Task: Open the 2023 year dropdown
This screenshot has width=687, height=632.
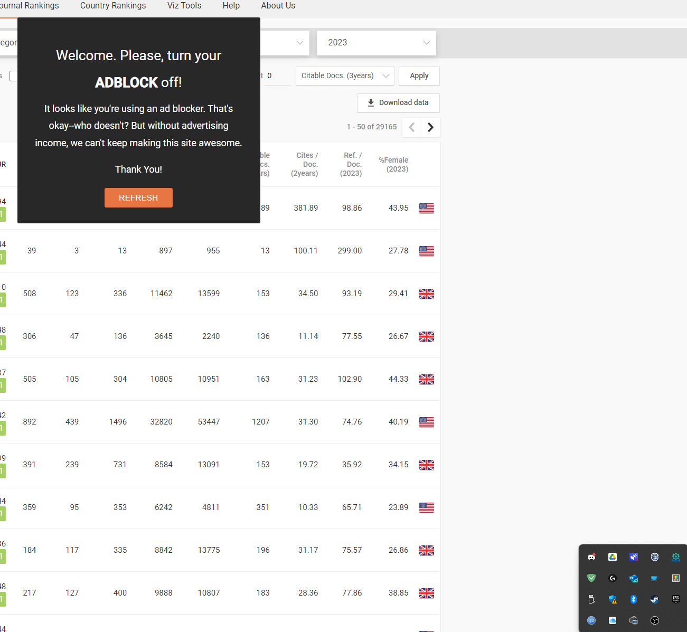Action: coord(377,43)
